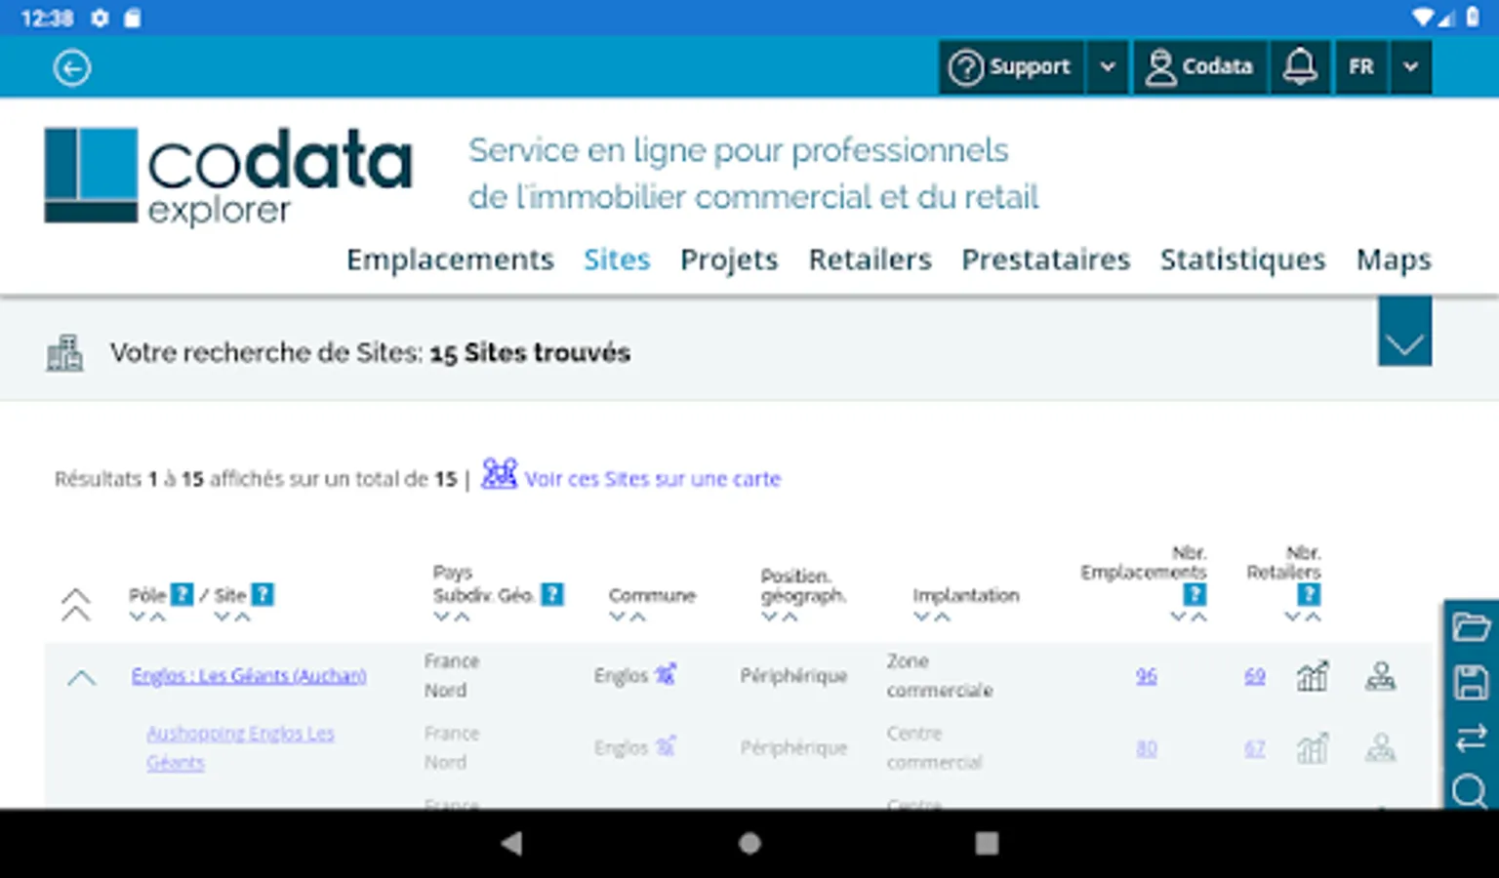Click the magnifier search sidebar icon
This screenshot has width=1499, height=878.
1470,791
